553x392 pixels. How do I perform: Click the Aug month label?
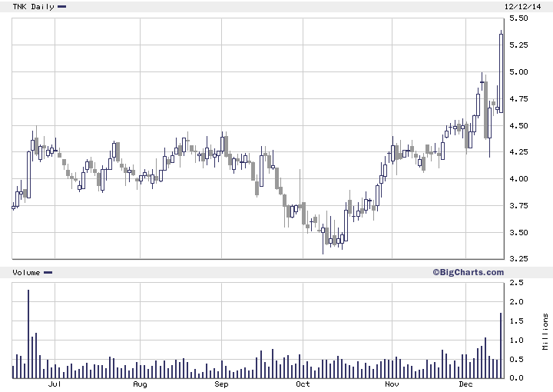pos(140,384)
